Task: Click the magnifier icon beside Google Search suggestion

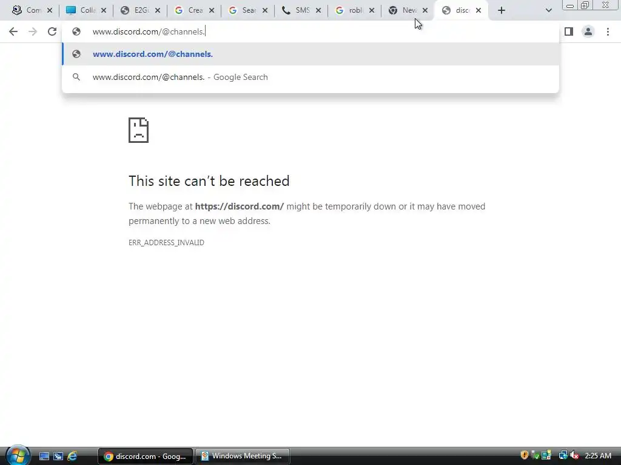Action: pyautogui.click(x=76, y=77)
